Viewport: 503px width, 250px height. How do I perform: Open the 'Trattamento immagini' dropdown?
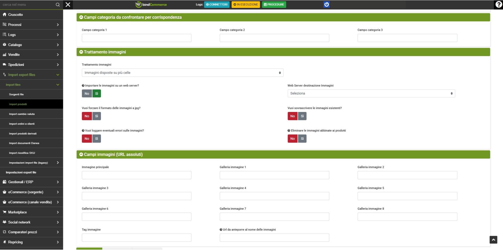pos(182,73)
